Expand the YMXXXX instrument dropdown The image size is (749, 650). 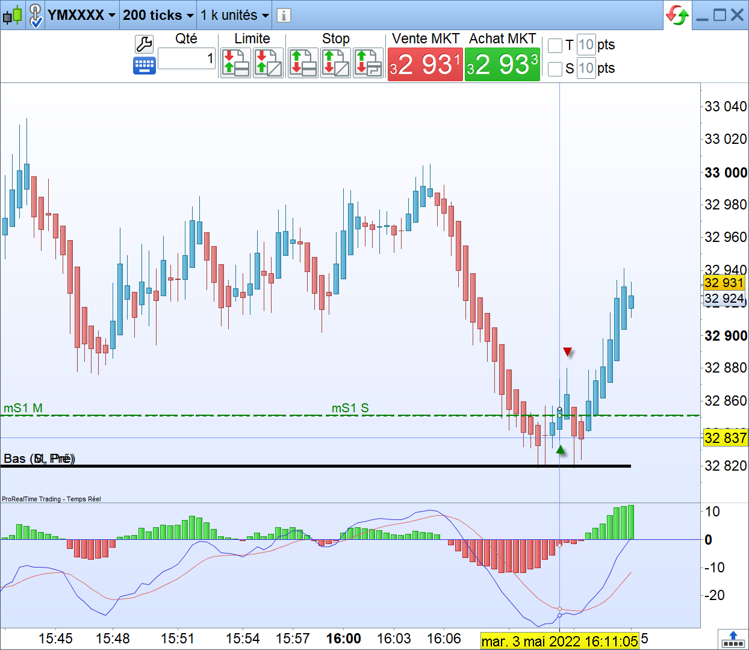81,15
